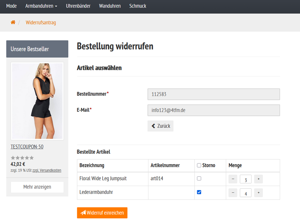Select Schmuck from the navigation bar
The width and height of the screenshot is (300, 222).
(x=137, y=6)
